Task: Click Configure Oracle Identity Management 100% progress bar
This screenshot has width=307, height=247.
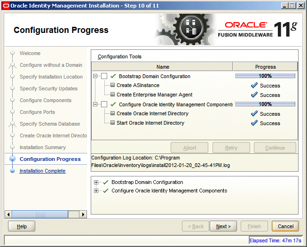Action: (x=265, y=104)
